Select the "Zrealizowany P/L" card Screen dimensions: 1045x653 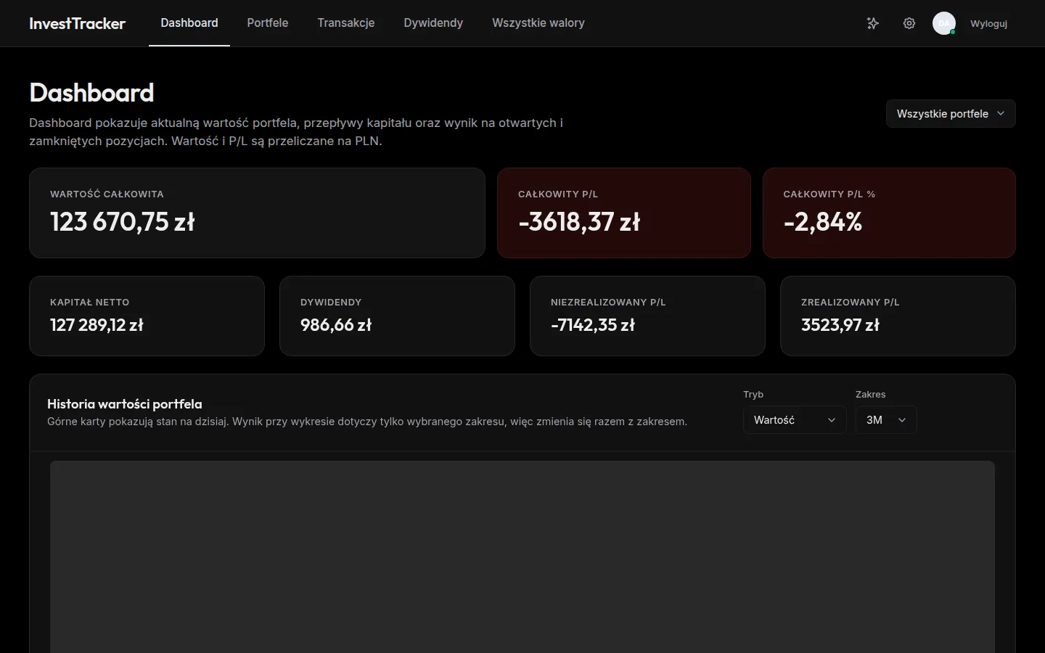pos(898,316)
